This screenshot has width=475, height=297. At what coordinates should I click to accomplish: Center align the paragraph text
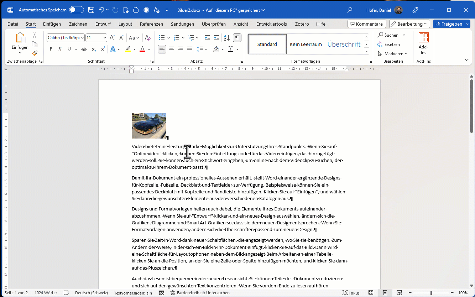(x=171, y=49)
